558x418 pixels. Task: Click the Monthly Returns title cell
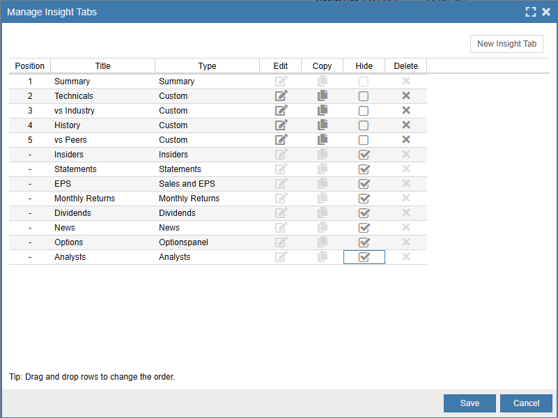(x=103, y=198)
